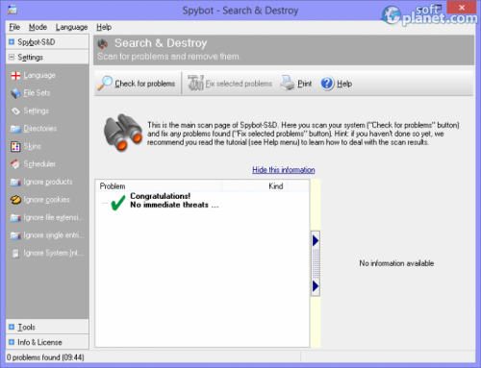Click the Search & Destroy header icon
The width and height of the screenshot is (481, 368).
click(103, 44)
